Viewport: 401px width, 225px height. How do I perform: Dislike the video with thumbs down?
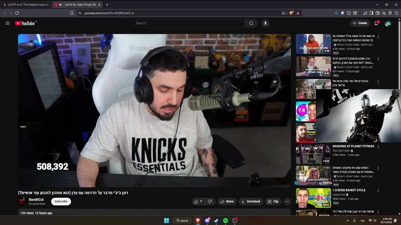coord(210,202)
